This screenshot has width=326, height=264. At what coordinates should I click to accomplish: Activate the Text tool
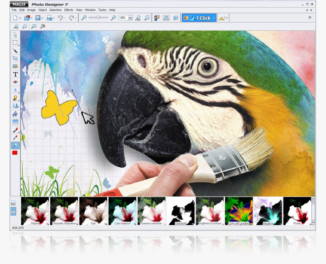[15, 74]
